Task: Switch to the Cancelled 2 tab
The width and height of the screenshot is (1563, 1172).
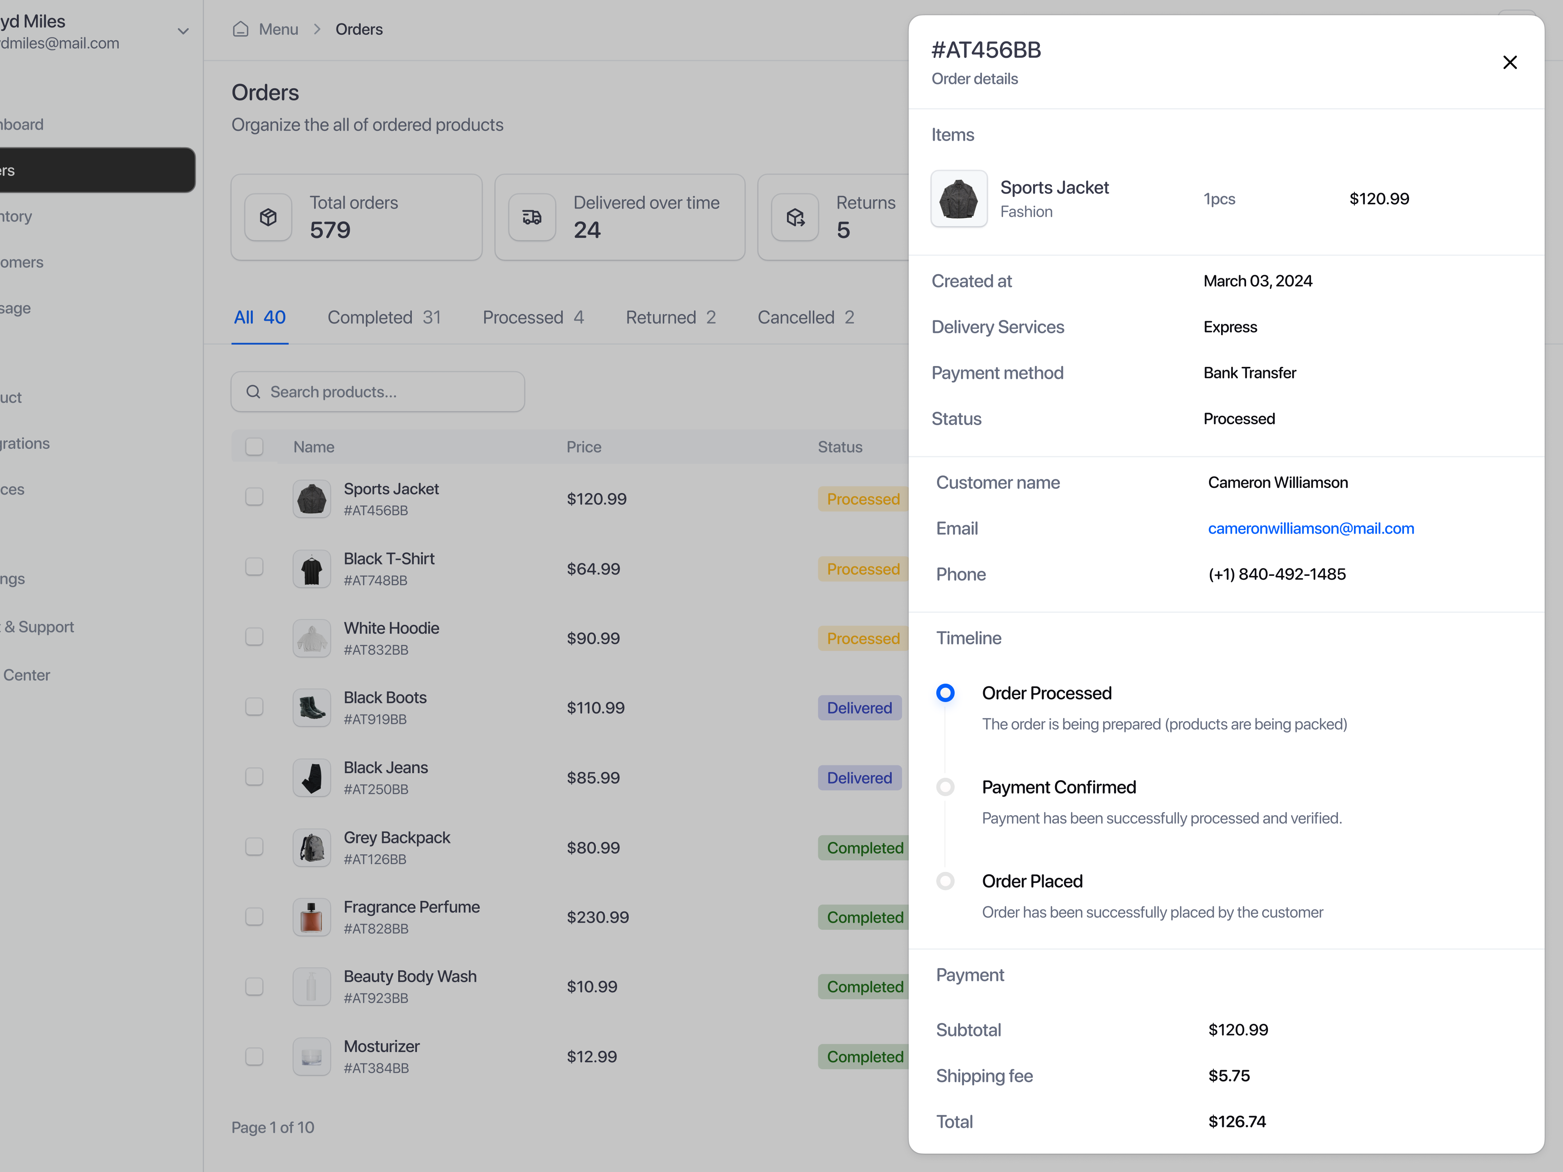Action: point(806,317)
